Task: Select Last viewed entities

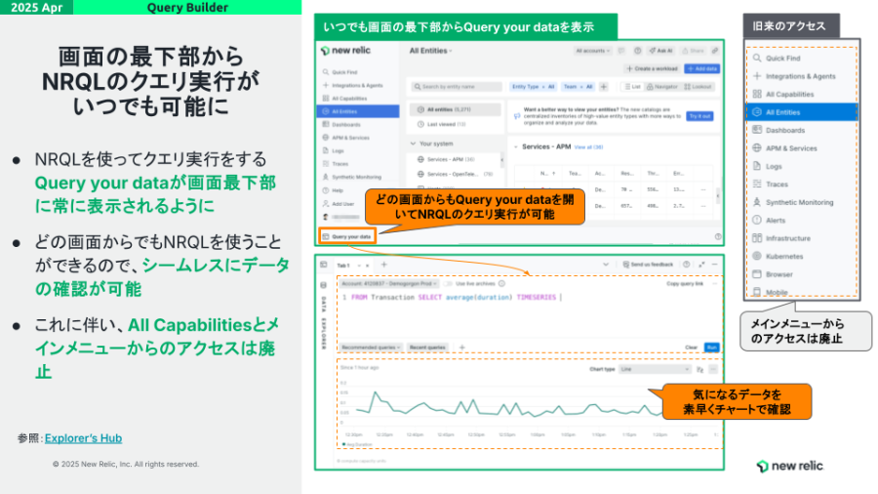Action: tap(454, 124)
